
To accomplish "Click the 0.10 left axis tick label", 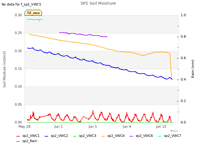I will pos(18,86).
